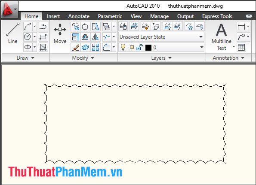Image resolution: width=256 pixels, height=185 pixels.
Task: Expand the Multileader dropdown arrow
Action: pyautogui.click(x=248, y=37)
